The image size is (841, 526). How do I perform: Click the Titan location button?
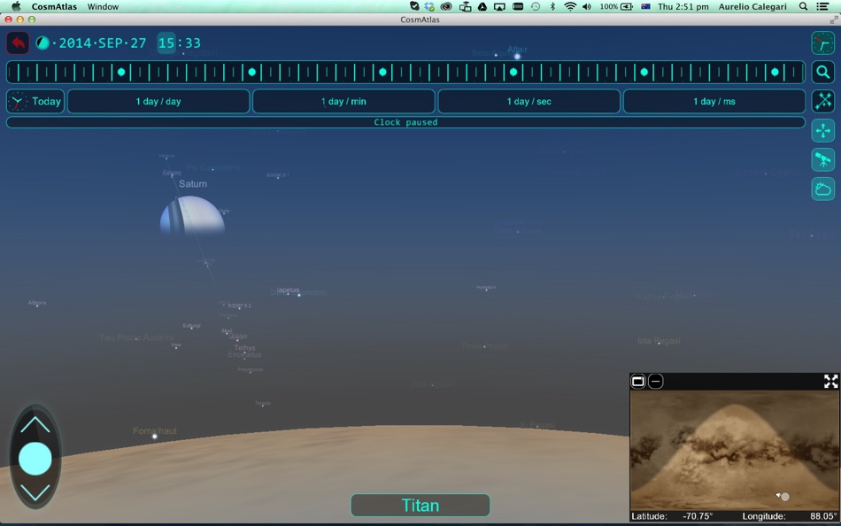click(420, 505)
